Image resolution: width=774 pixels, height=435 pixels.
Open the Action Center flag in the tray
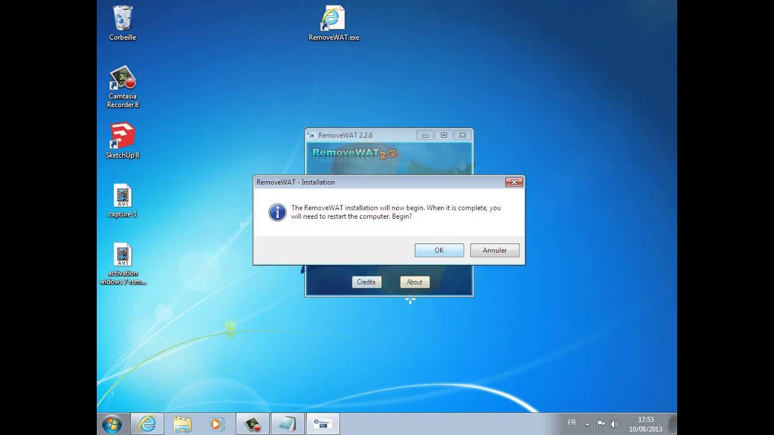[x=601, y=424]
